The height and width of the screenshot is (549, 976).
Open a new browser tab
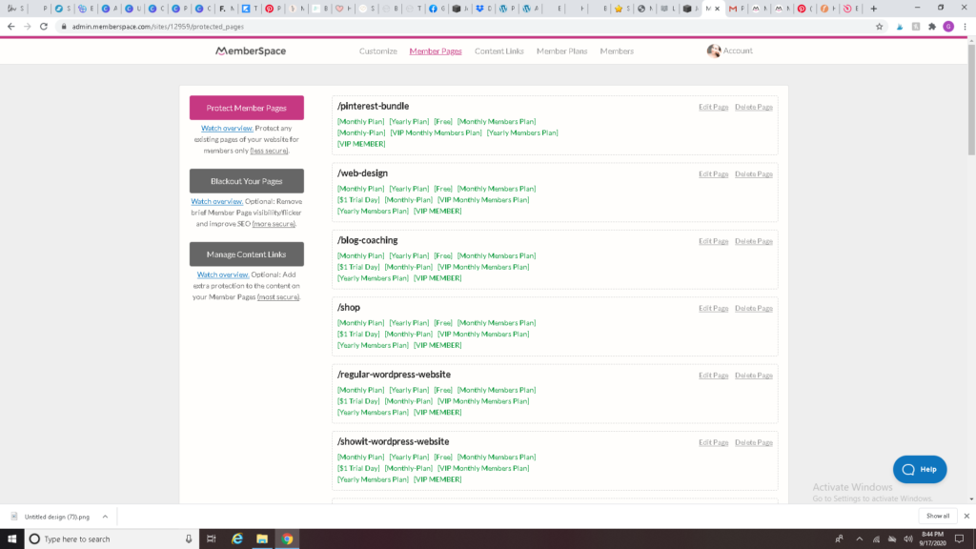[x=873, y=9]
